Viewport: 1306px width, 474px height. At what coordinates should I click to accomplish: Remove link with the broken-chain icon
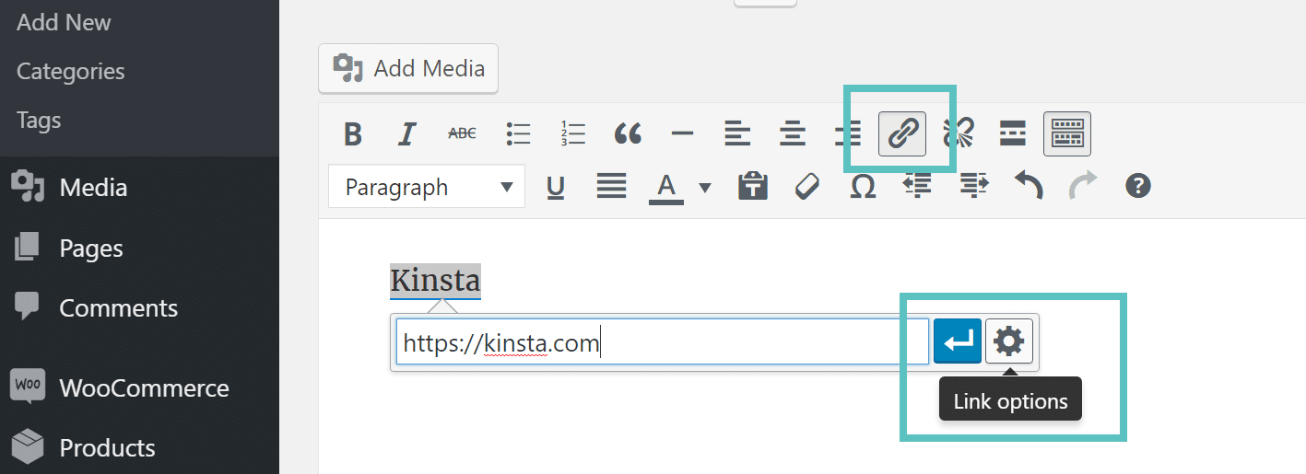[x=959, y=134]
